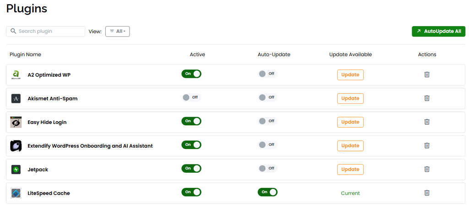Enable Jetpack auto-update toggle
The image size is (469, 208).
267,168
